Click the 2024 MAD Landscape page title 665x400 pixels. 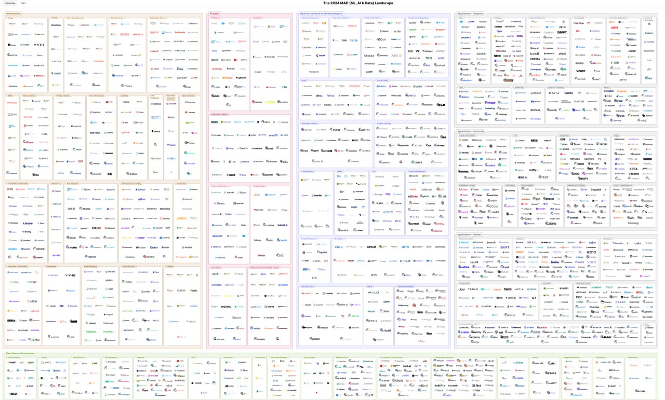(358, 3)
